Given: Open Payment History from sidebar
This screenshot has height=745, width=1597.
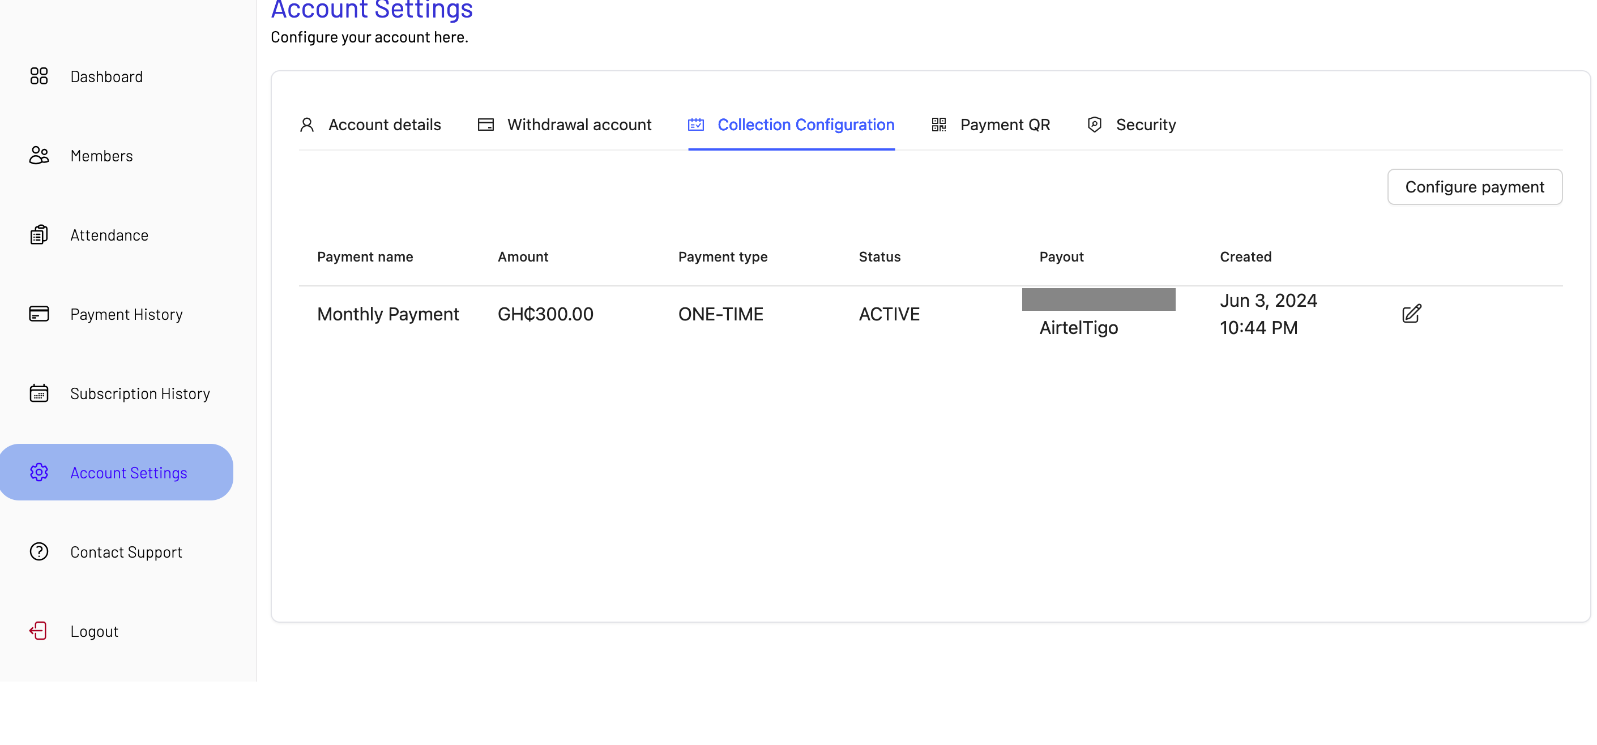Looking at the screenshot, I should click(x=126, y=314).
